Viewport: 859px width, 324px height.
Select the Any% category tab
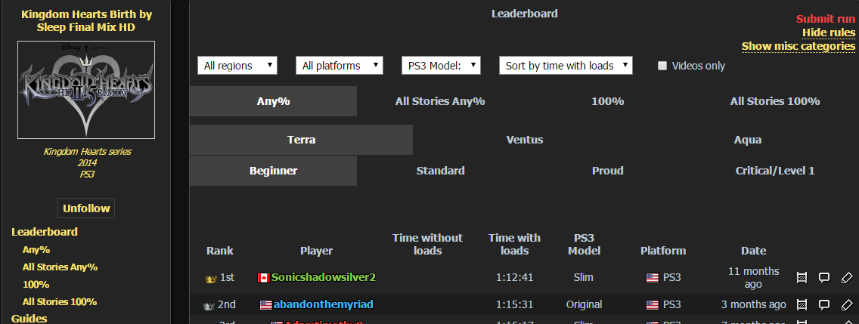point(274,101)
